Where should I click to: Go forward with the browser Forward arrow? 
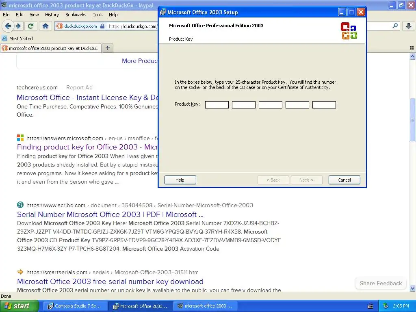(18, 26)
